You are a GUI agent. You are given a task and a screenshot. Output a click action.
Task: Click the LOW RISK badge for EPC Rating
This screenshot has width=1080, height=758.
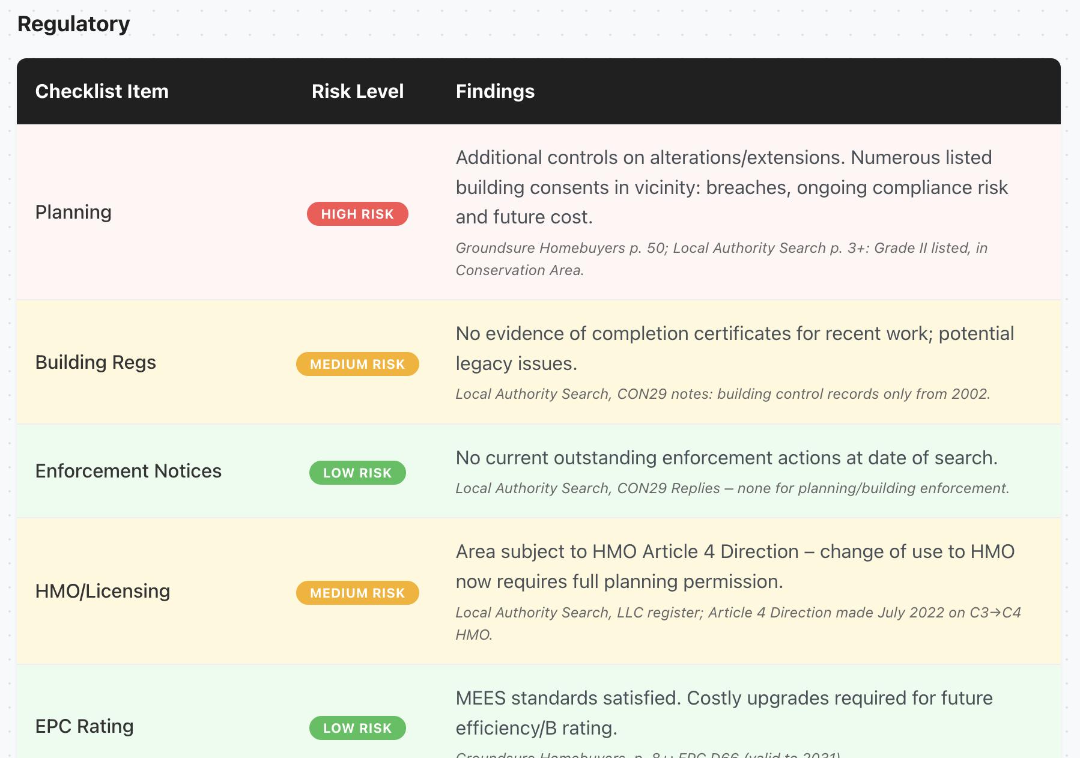pyautogui.click(x=357, y=728)
